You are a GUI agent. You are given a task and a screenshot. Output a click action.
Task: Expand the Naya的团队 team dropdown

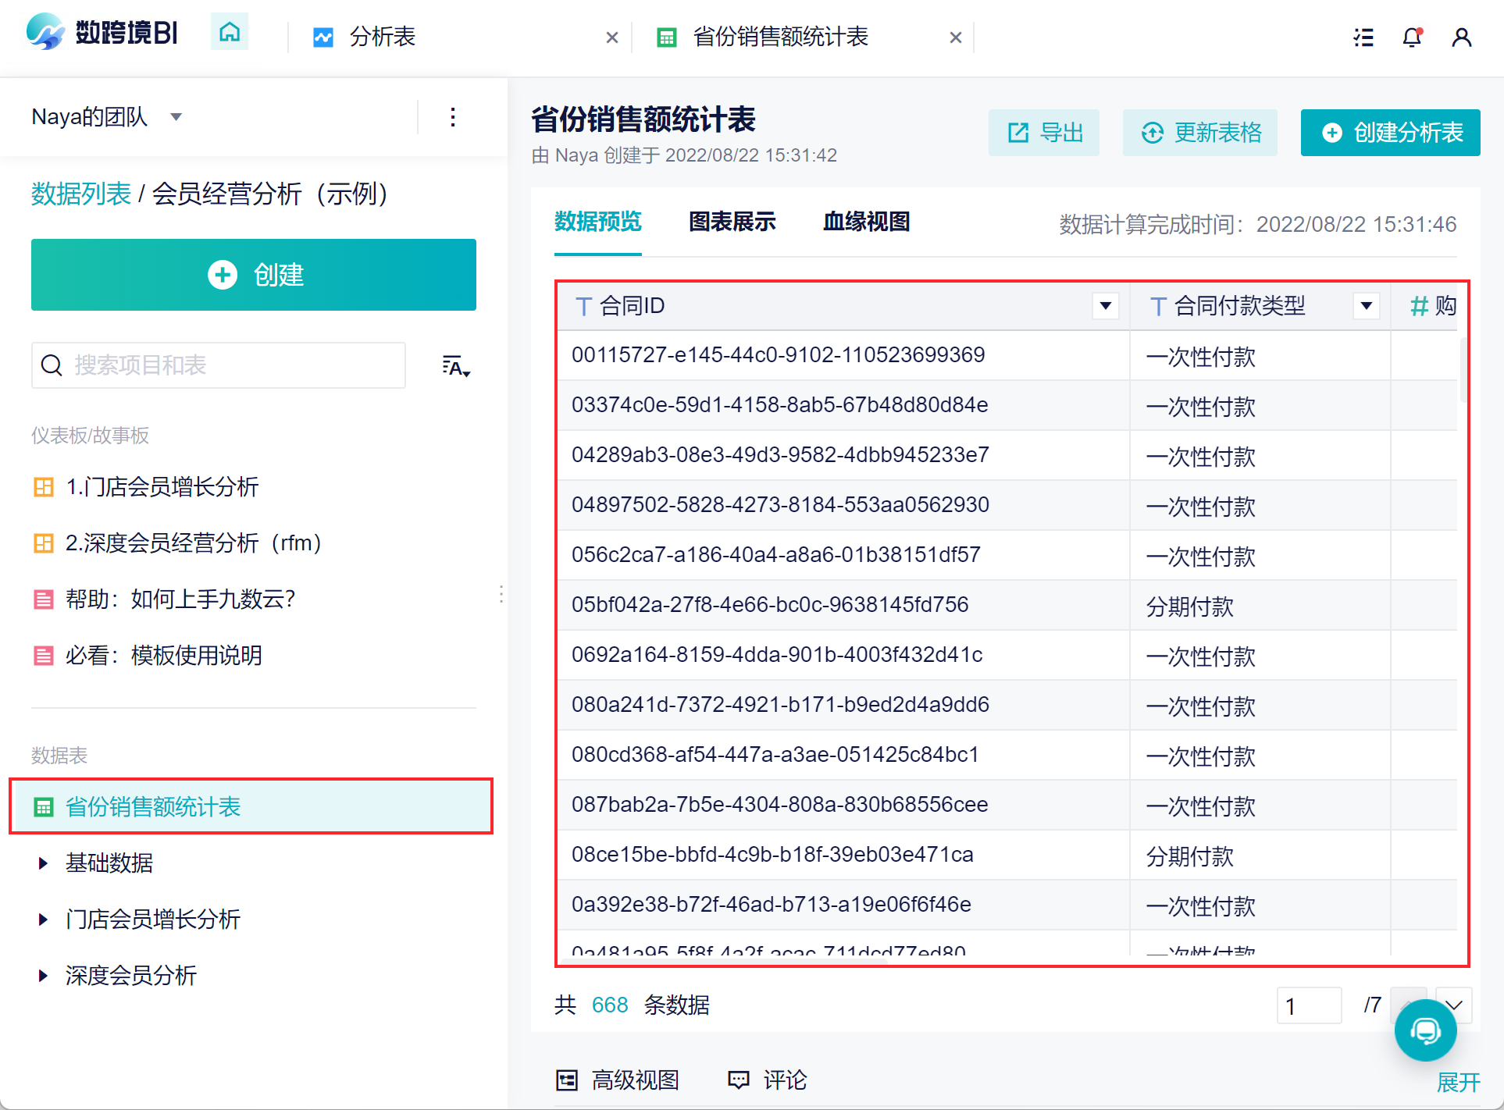tap(176, 117)
